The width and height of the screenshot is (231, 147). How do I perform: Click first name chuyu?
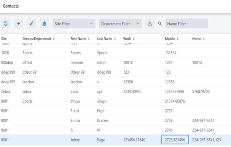coord(75,101)
